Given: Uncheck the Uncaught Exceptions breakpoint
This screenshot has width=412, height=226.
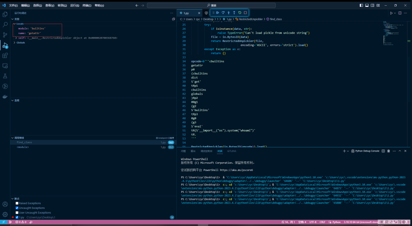Looking at the screenshot, I should pos(17,208).
